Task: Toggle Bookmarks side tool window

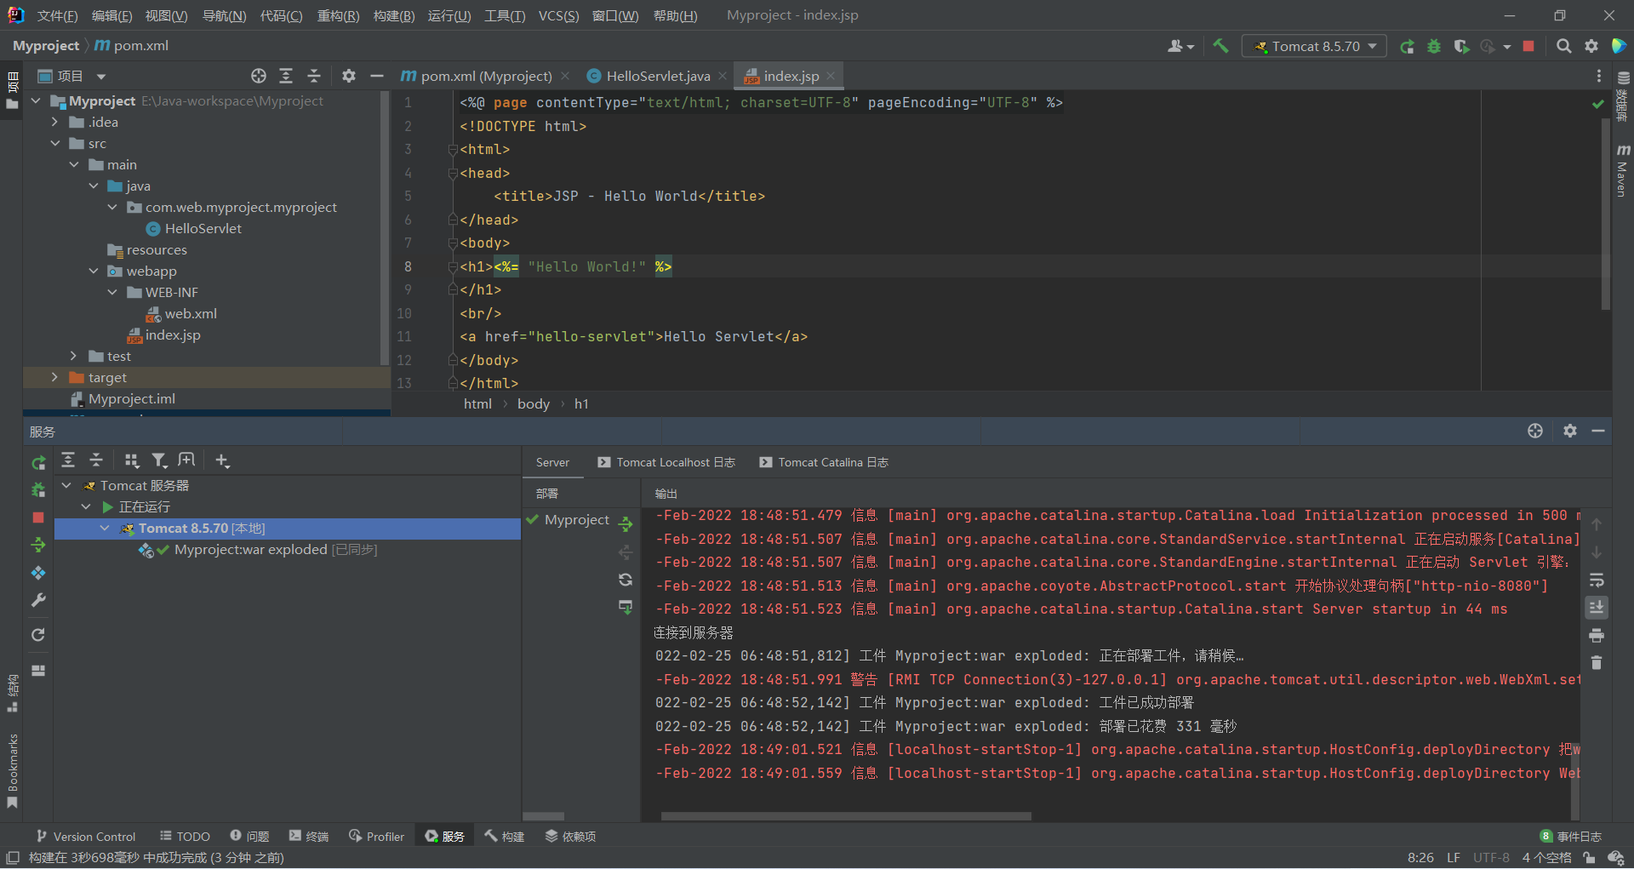Action: tap(12, 771)
